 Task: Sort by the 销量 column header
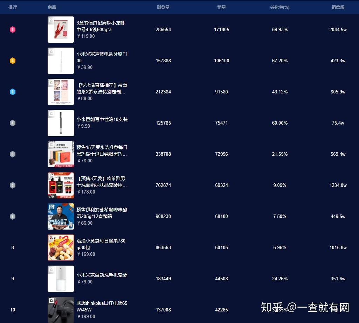(221, 7)
